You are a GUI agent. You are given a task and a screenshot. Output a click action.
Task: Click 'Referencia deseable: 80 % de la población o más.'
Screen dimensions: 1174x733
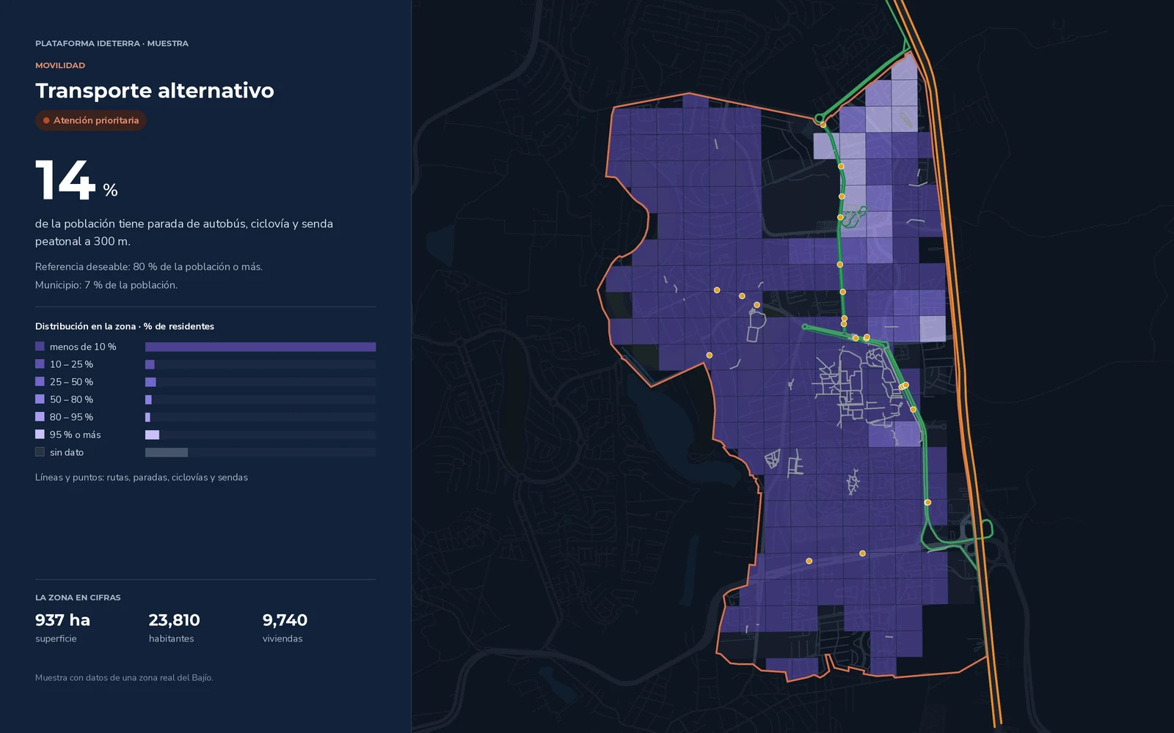point(149,267)
